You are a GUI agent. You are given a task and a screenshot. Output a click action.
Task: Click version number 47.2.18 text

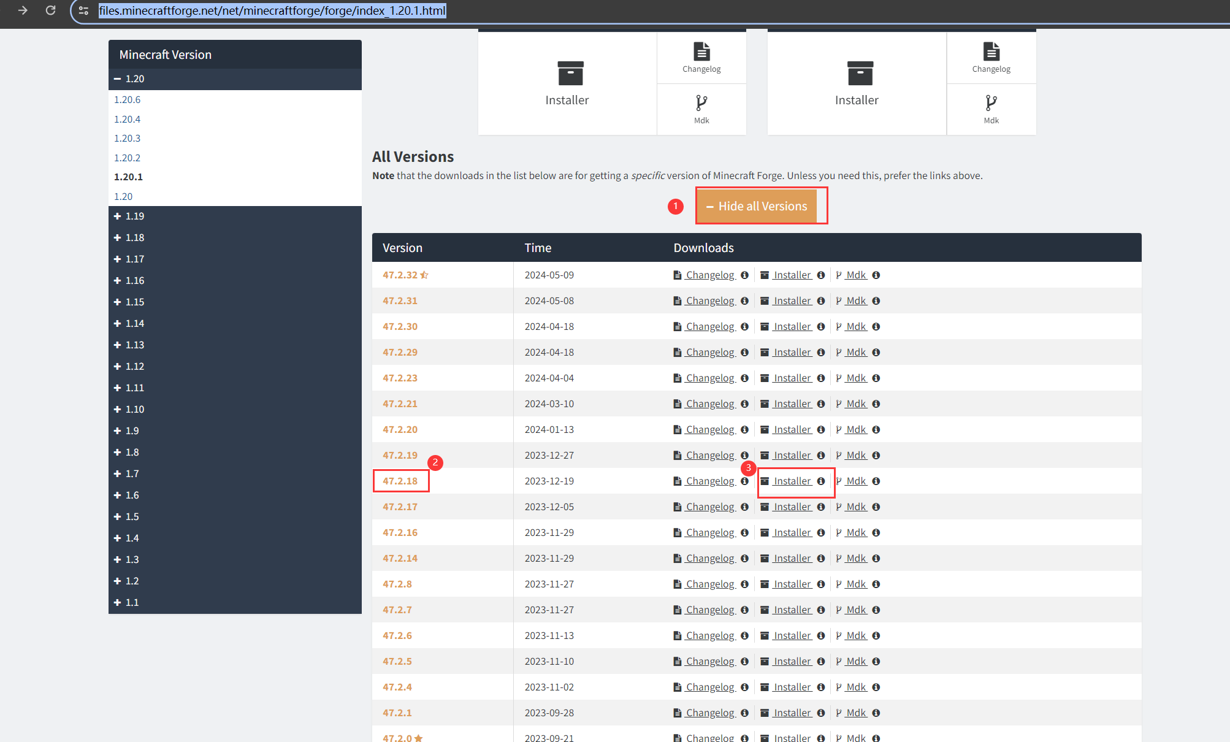pyautogui.click(x=400, y=481)
